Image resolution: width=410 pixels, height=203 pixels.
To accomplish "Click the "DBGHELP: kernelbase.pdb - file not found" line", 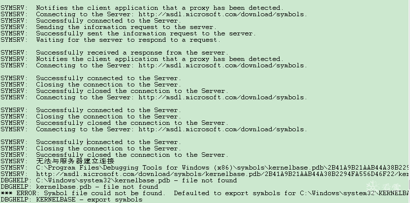I will [x=79, y=187].
